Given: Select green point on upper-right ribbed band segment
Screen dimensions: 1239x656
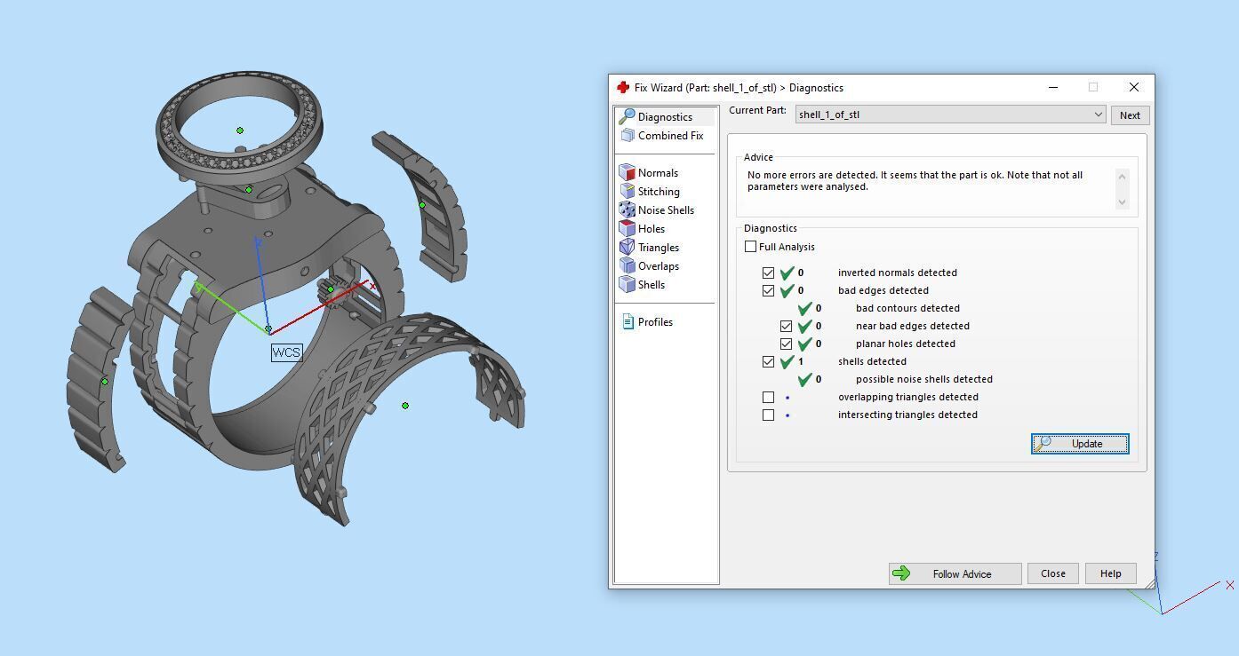Looking at the screenshot, I should [x=422, y=205].
